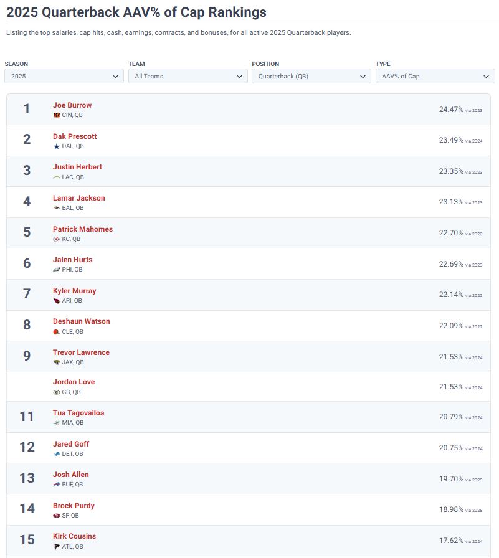Open the Season 2025 dropdown
The image size is (499, 558).
64,76
